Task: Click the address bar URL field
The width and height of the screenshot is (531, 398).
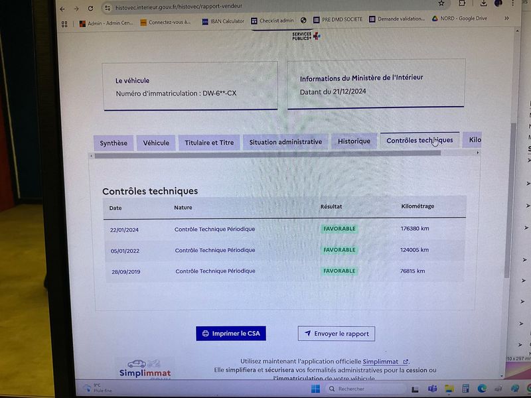Action: click(x=271, y=6)
